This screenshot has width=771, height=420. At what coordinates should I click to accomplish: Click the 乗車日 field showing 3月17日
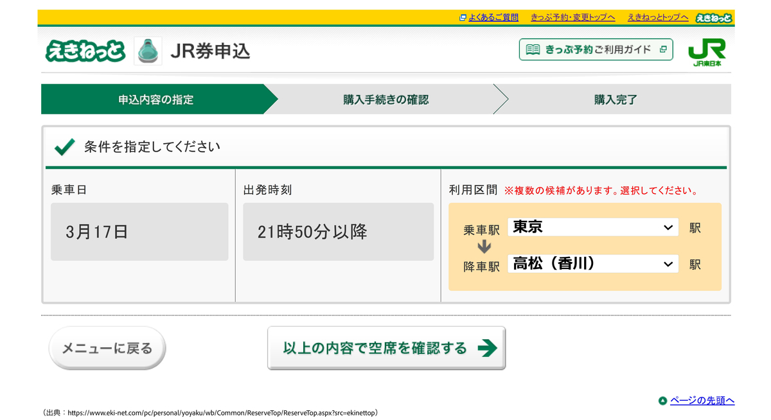[139, 232]
